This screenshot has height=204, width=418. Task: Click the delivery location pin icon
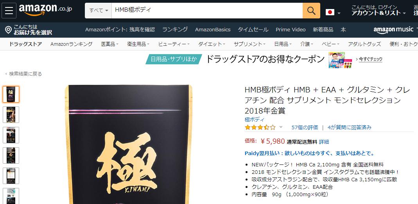[8, 30]
